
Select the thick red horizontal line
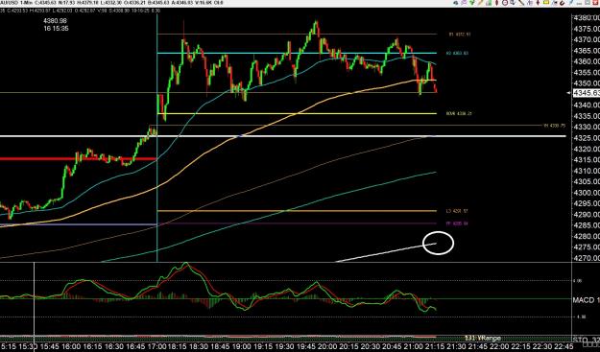78,158
